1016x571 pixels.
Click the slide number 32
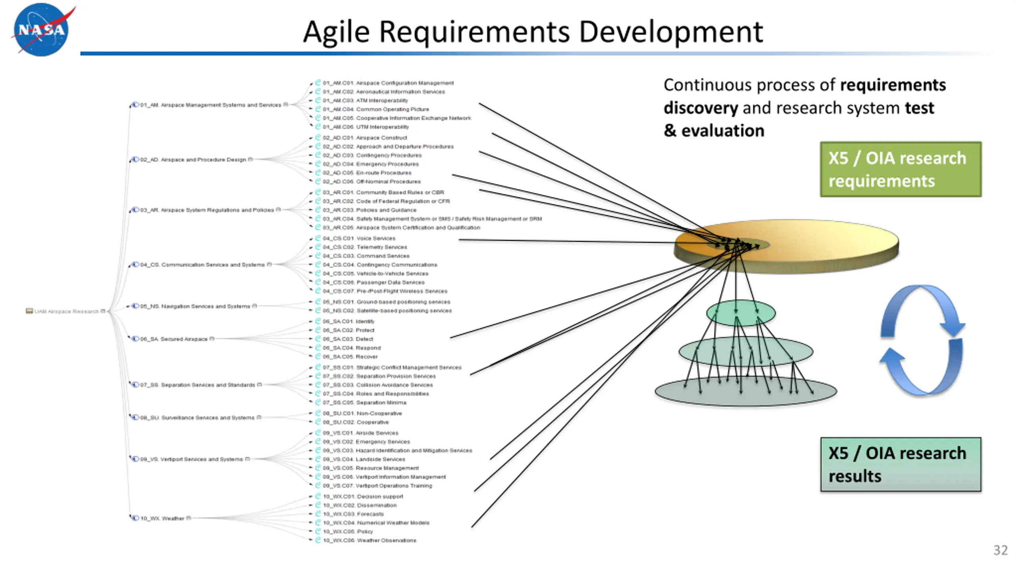coord(1000,550)
